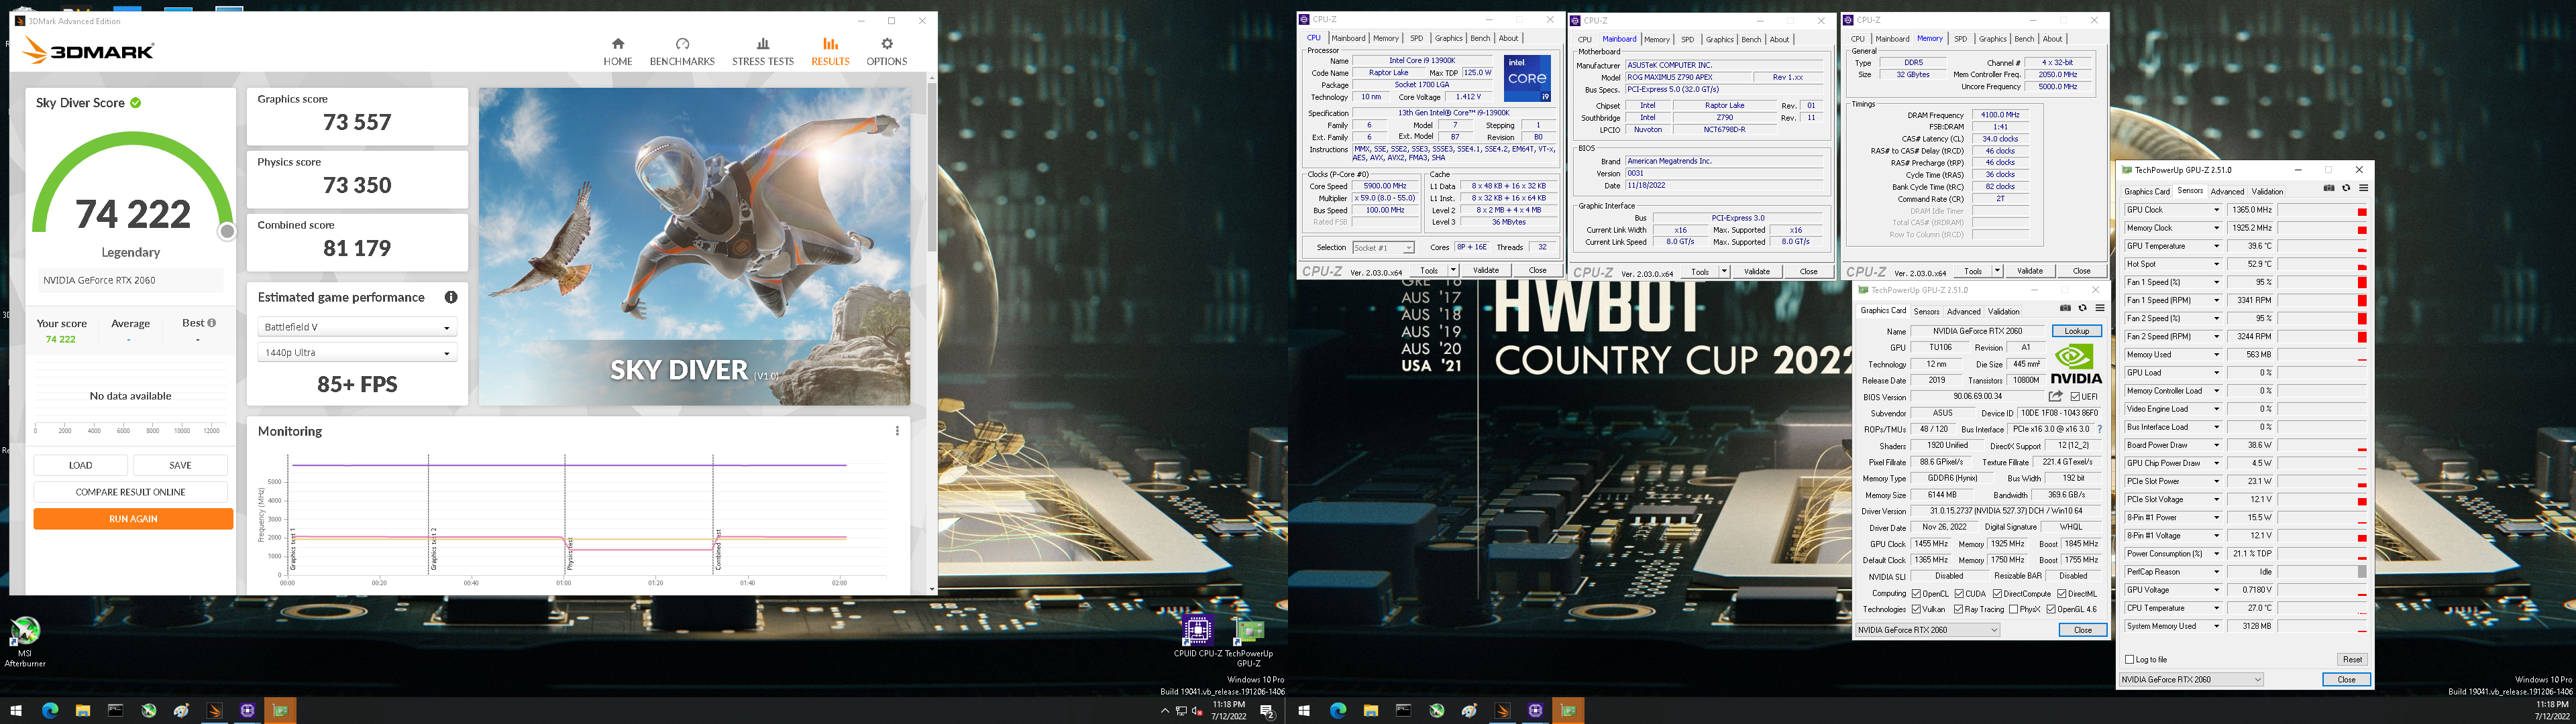Toggle the DirectCompute checkbox

pyautogui.click(x=1997, y=594)
